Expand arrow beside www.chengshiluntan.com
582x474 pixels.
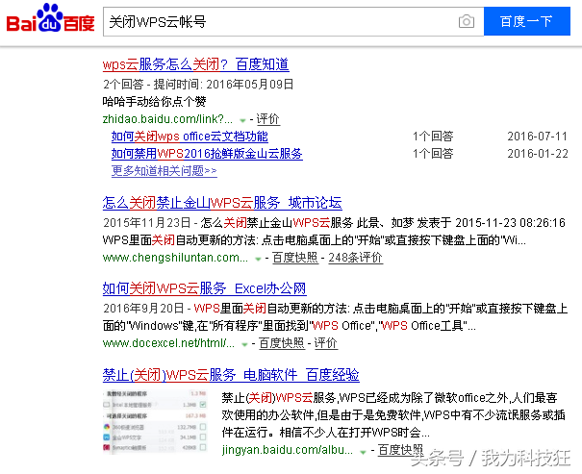pyautogui.click(x=258, y=259)
